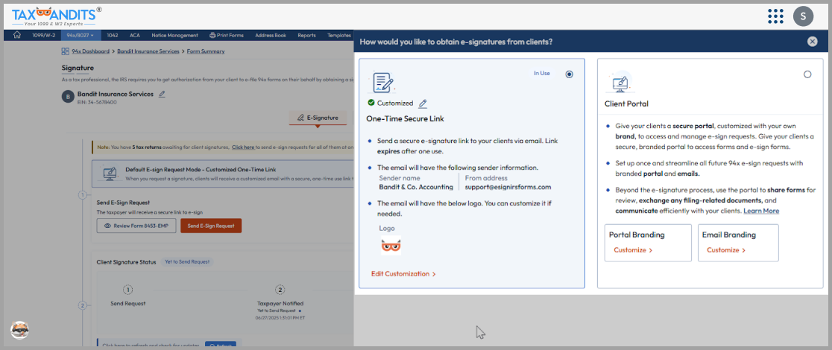Open the Address Book menu
Image resolution: width=832 pixels, height=350 pixels.
[x=271, y=36]
